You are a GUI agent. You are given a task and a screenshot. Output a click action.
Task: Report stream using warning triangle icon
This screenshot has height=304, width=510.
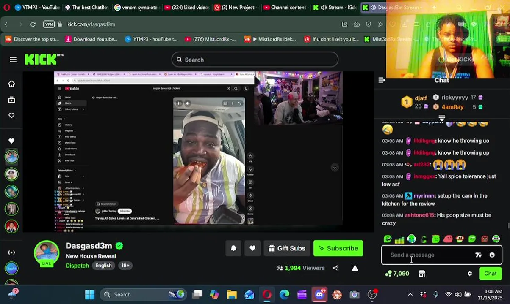(x=355, y=268)
